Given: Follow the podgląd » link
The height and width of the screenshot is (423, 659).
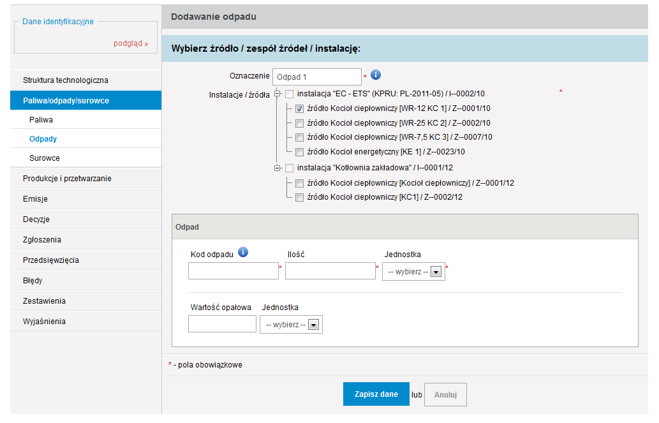Looking at the screenshot, I should (131, 43).
